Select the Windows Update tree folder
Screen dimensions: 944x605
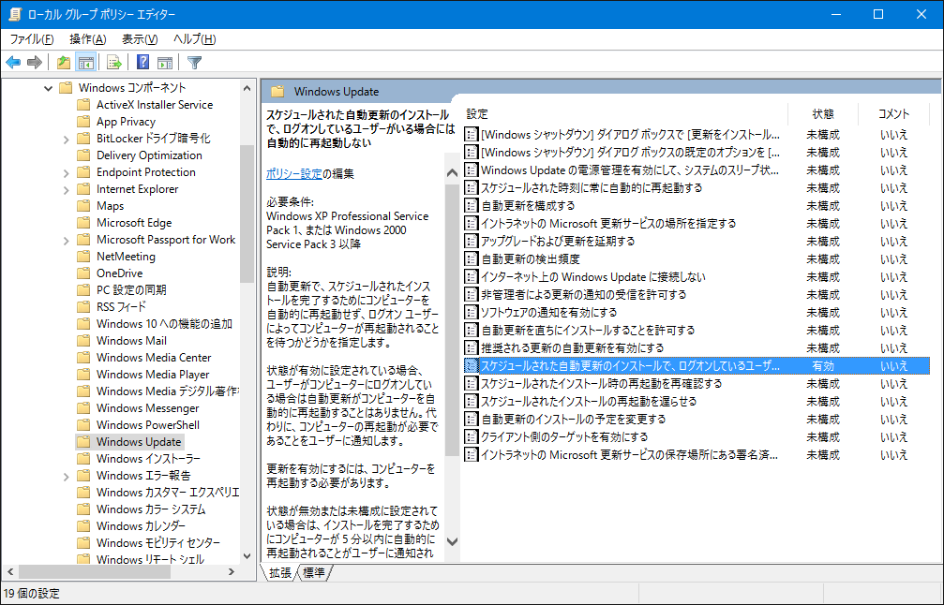click(139, 441)
